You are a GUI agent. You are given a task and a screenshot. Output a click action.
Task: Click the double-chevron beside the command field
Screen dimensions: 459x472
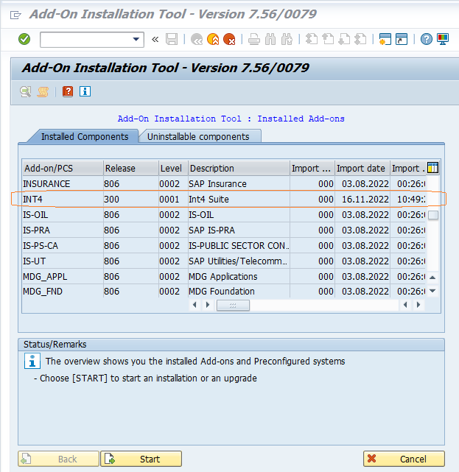click(155, 39)
